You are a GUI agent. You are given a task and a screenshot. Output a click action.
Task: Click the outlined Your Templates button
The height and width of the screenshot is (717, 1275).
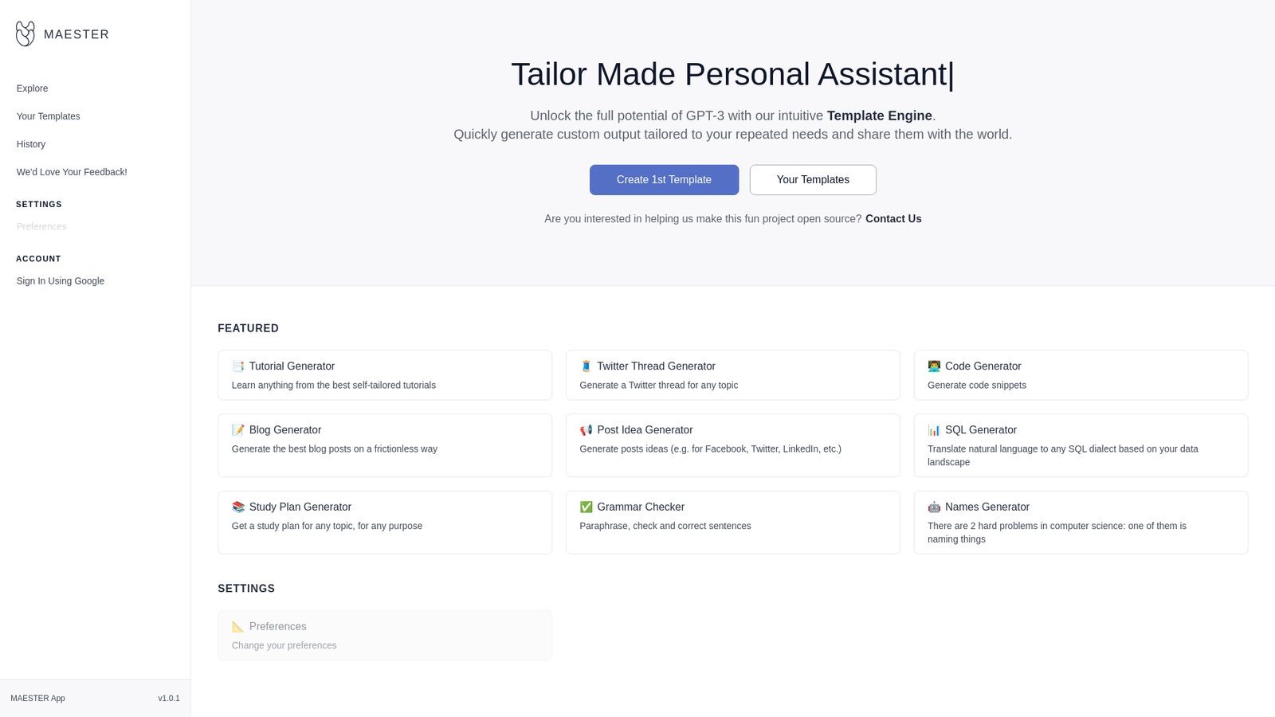813,180
